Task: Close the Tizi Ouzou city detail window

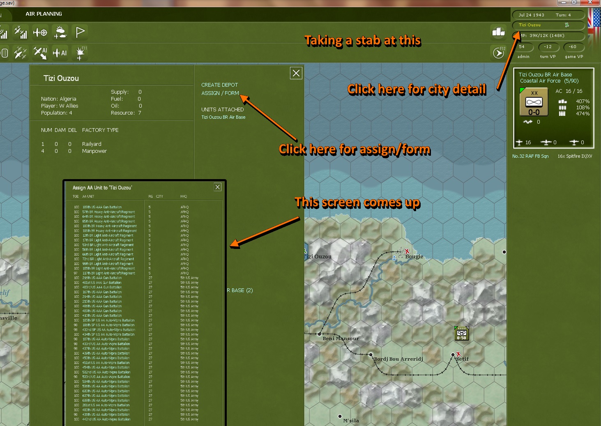Action: (296, 73)
